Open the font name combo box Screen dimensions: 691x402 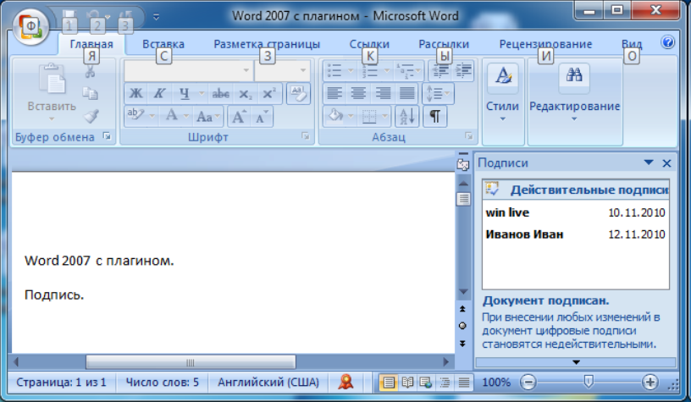(188, 70)
